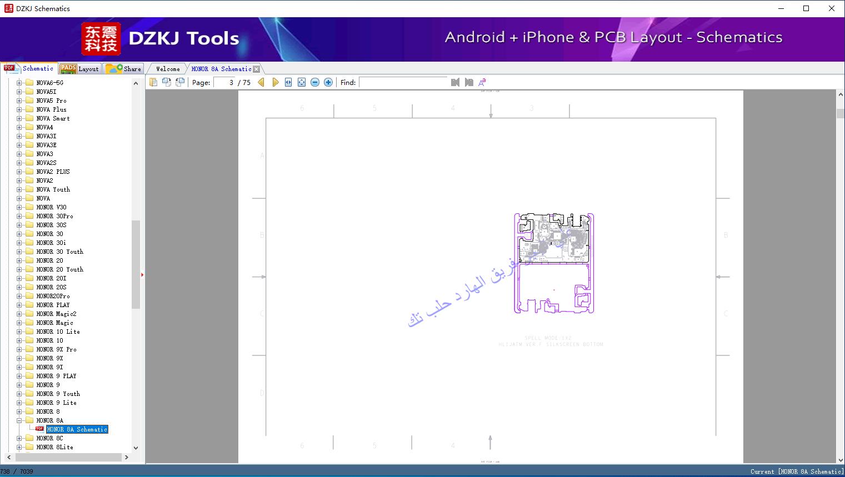Expand the NOVA2 PLUS folder
Viewport: 845px width, 477px height.
pyautogui.click(x=19, y=172)
